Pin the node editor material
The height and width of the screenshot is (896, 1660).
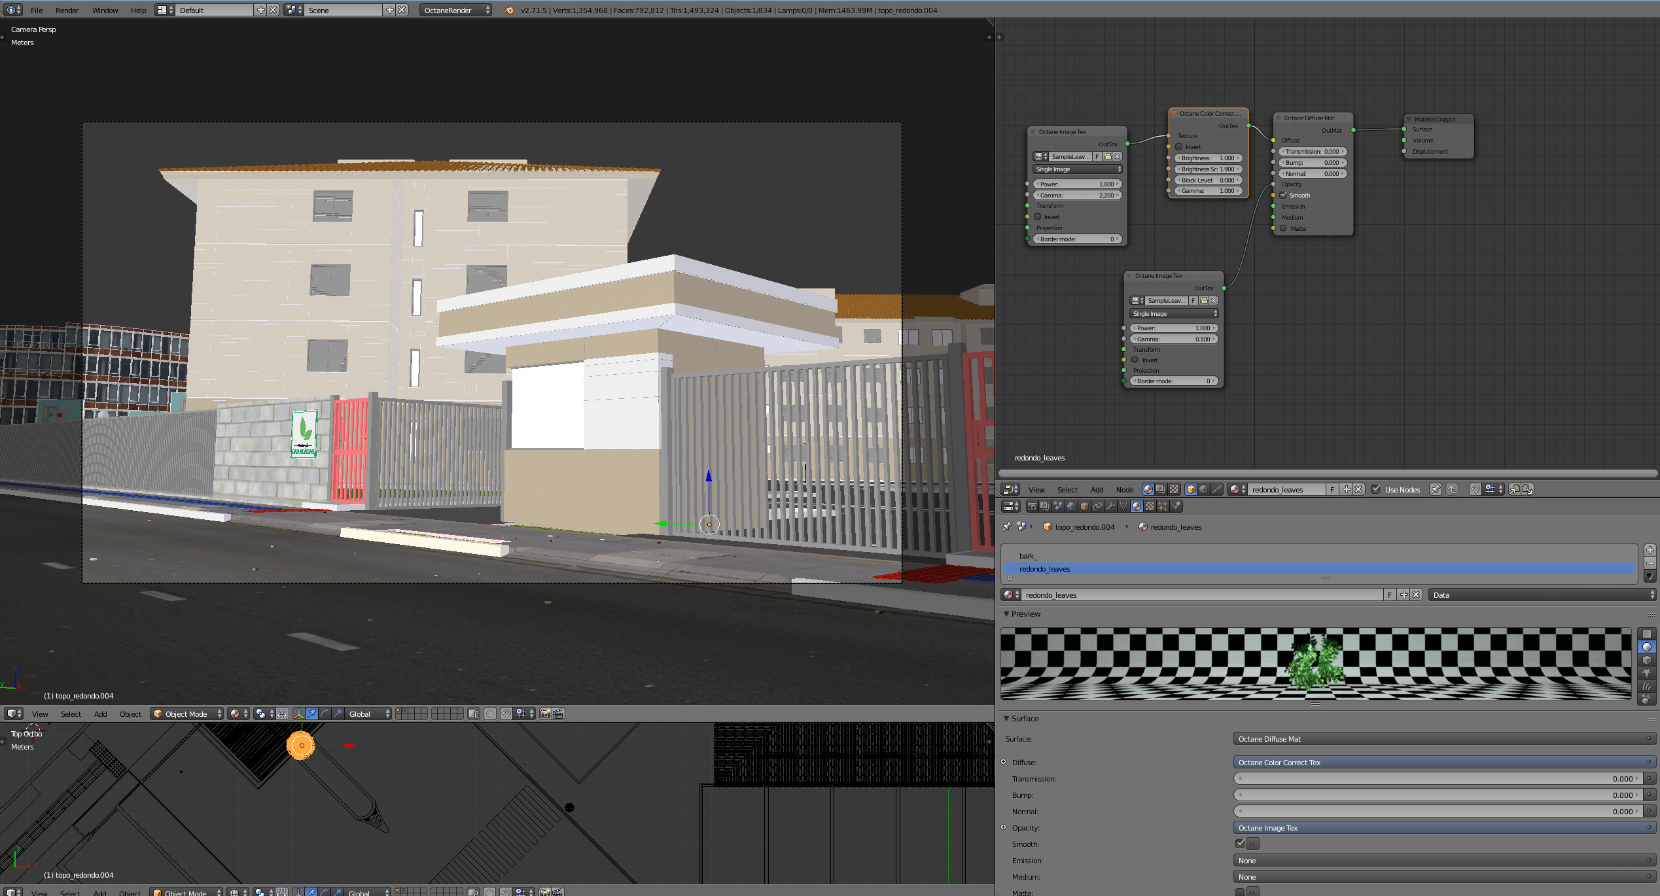click(x=1435, y=489)
